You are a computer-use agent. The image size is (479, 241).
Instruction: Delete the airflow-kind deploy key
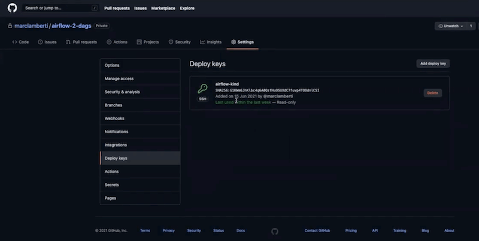(x=432, y=93)
